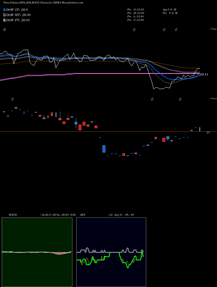Click the last blue candlestick above the 21 line
Viewport: 217px width, 287px height.
pos(200,129)
